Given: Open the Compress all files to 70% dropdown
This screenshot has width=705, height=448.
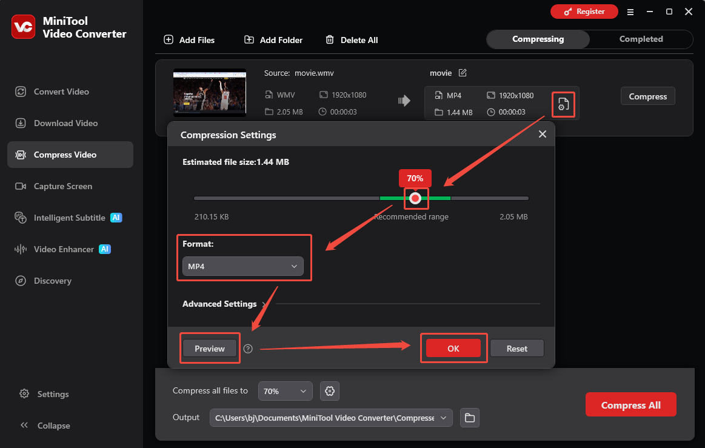Looking at the screenshot, I should [285, 391].
